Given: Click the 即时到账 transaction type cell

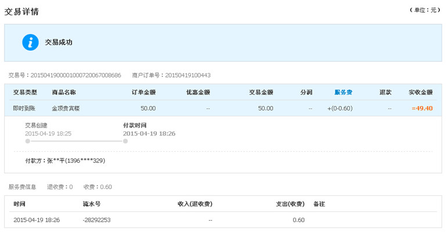Looking at the screenshot, I should (24, 108).
